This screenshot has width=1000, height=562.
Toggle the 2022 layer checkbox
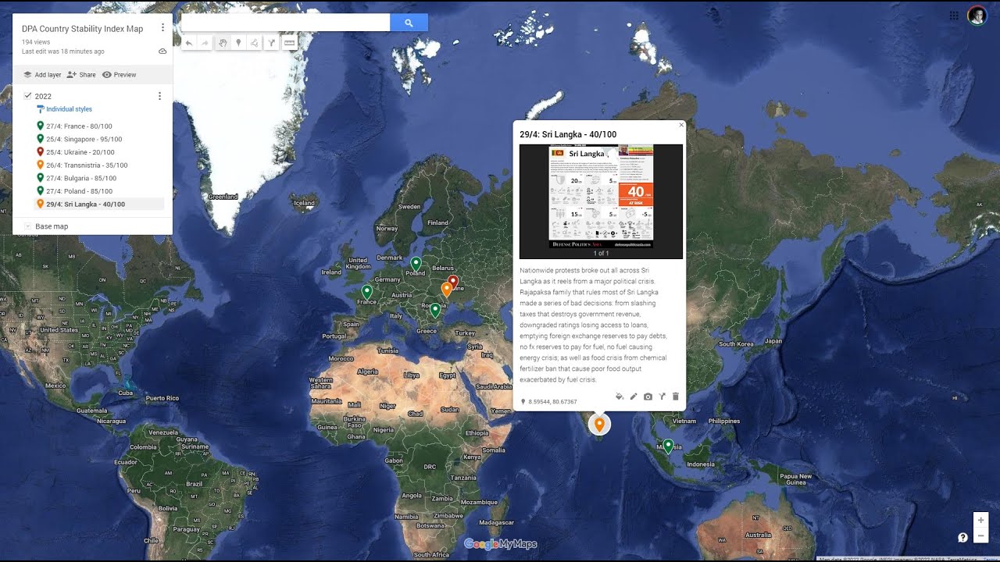click(x=28, y=96)
